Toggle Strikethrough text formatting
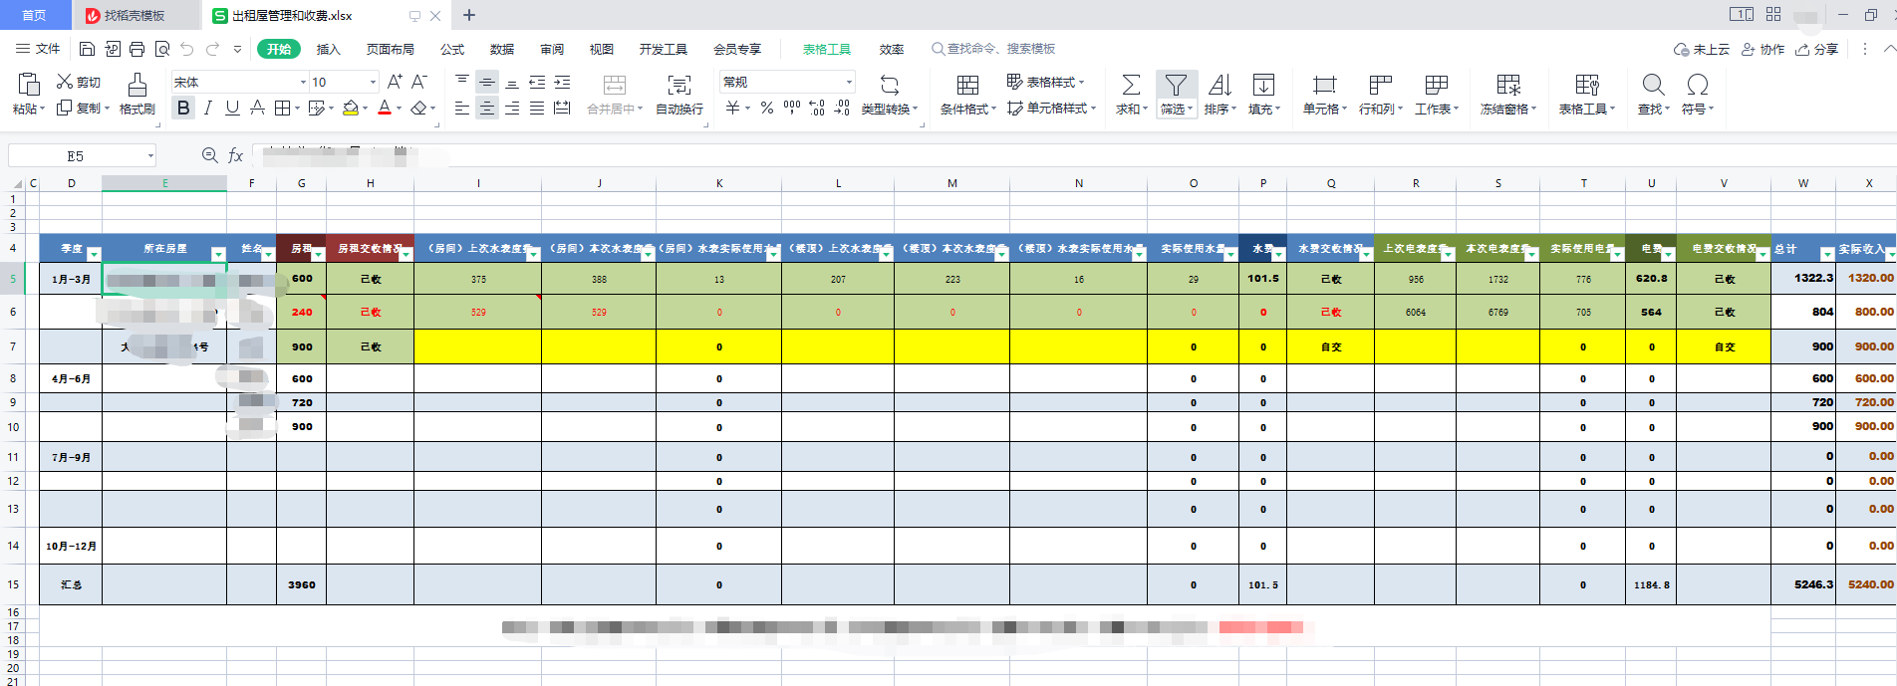 (257, 108)
